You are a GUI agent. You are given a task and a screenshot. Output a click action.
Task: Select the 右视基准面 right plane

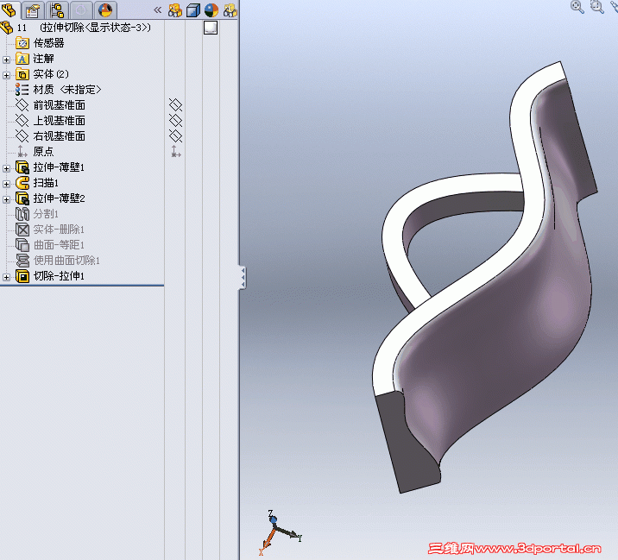click(x=50, y=136)
